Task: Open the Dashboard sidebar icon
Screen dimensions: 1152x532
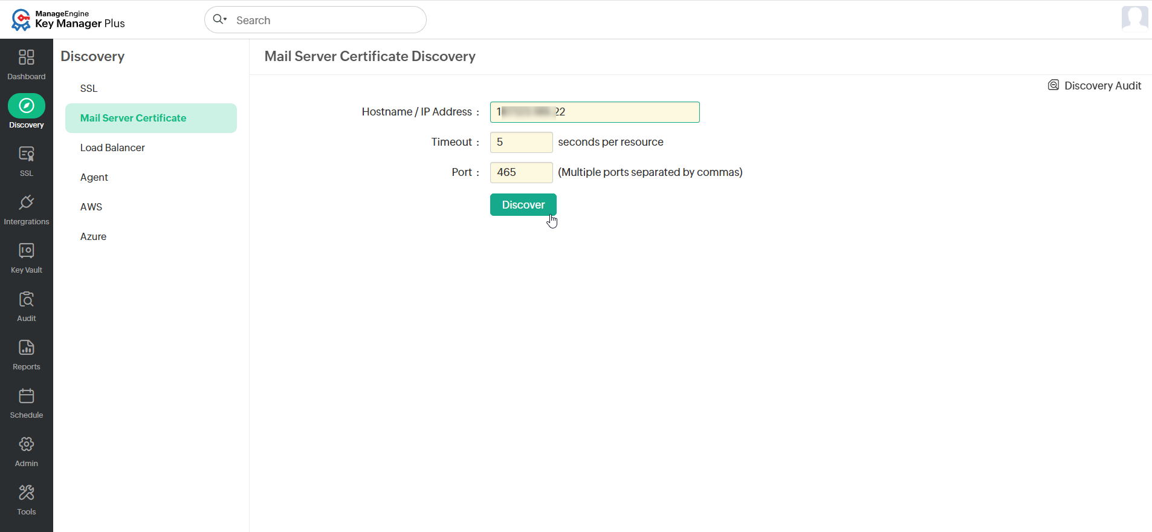Action: (27, 57)
